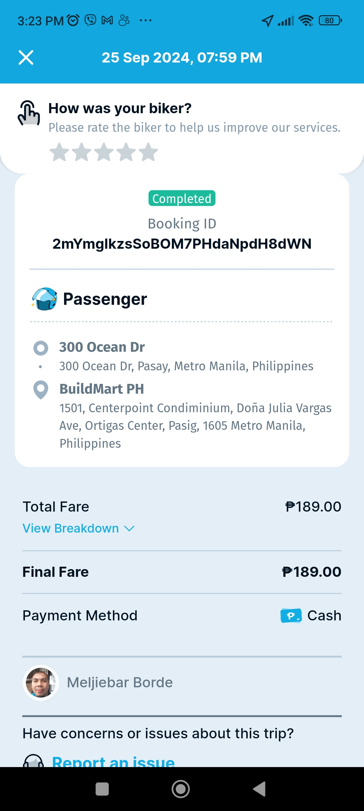Screen dimensions: 364x811
Task: Tap the View Breakdown chevron arrow
Action: point(129,528)
